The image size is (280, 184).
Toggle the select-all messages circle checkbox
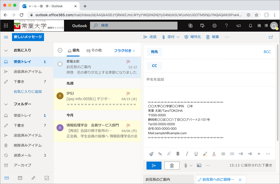tap(60, 50)
